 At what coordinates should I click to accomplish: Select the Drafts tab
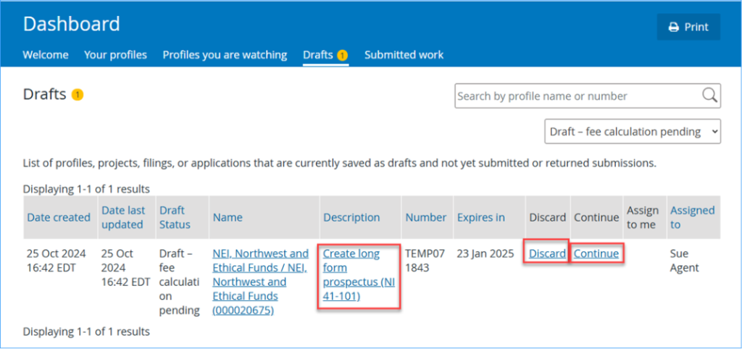tap(317, 55)
